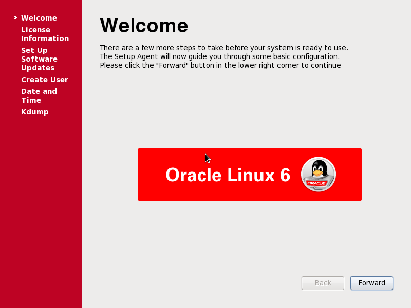Click the Forward button
Image resolution: width=411 pixels, height=308 pixels.
[371, 283]
